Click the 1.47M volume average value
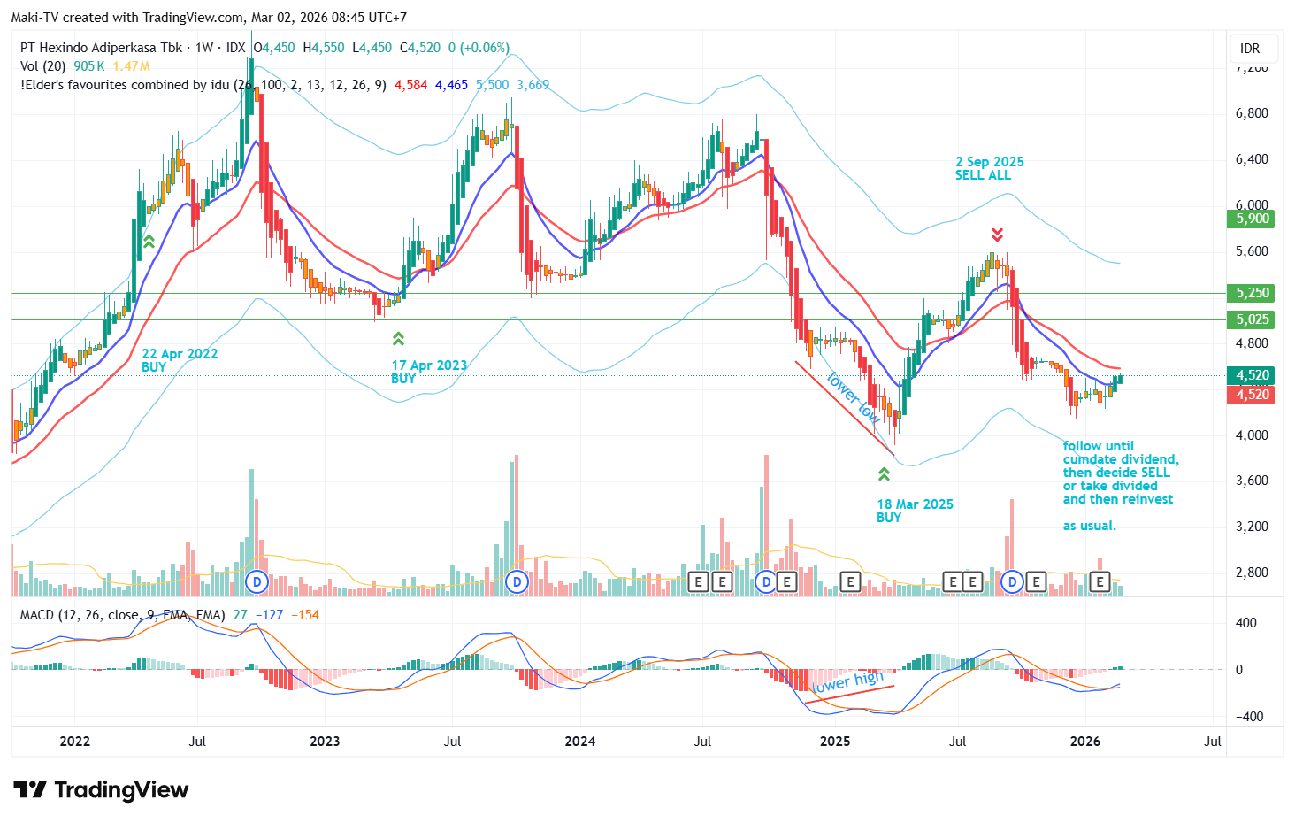The height and width of the screenshot is (823, 1295). [x=131, y=66]
